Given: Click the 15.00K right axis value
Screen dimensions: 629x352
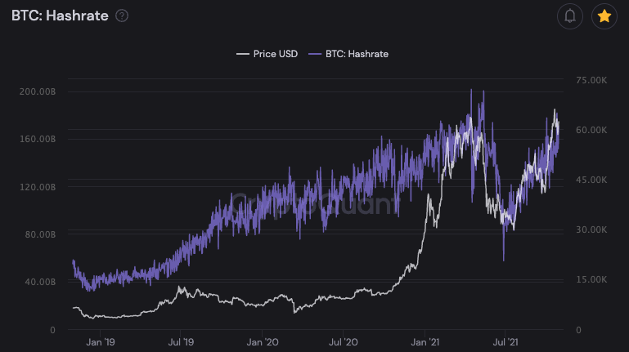Looking at the screenshot, I should [591, 279].
